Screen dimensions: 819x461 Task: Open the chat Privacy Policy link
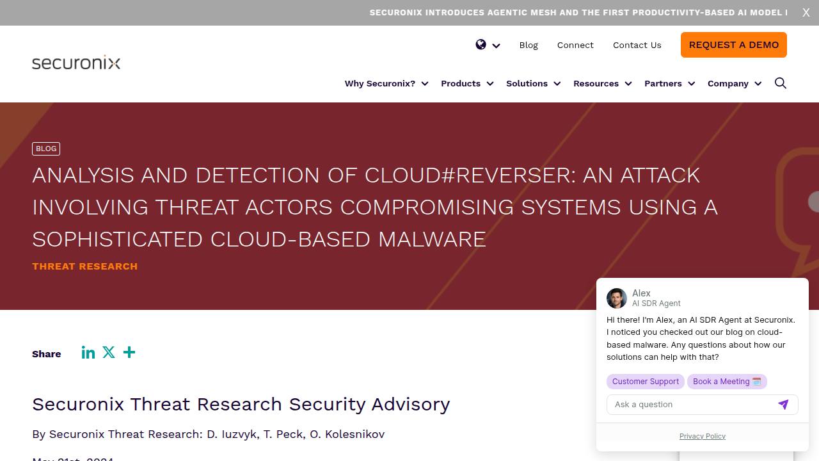pos(703,436)
